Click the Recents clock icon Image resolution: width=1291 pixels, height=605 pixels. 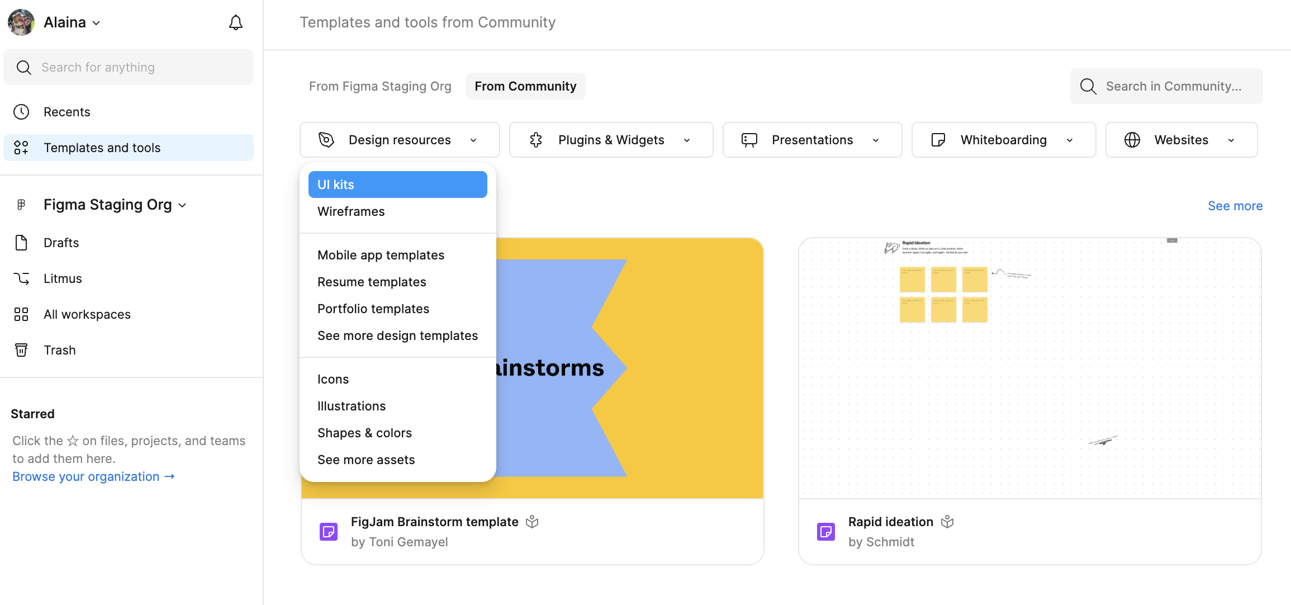point(21,112)
